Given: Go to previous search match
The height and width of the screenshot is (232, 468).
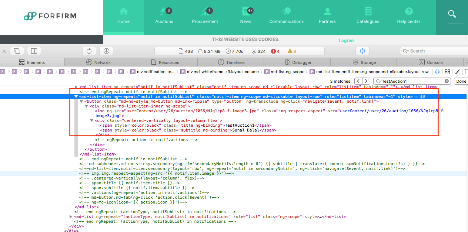Looking at the screenshot, I should point(358,81).
